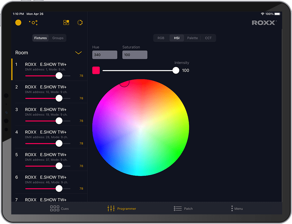The image size is (292, 224).
Task: Click fixture 5 dimmer slider
Action: (48, 166)
